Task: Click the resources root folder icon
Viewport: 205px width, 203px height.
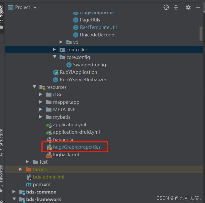Action: pyautogui.click(x=42, y=88)
